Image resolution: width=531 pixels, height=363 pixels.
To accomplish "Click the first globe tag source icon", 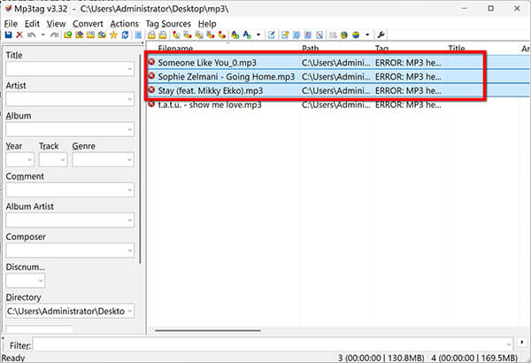I will (x=344, y=35).
